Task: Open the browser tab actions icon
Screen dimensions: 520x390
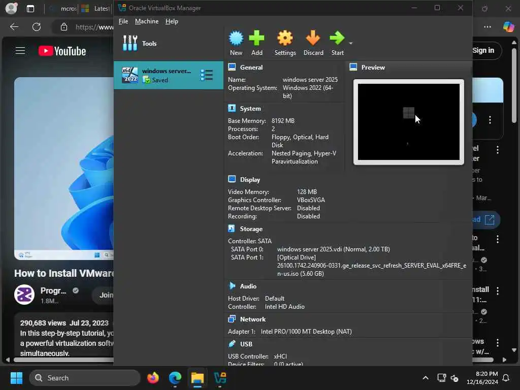Action: tap(30, 9)
